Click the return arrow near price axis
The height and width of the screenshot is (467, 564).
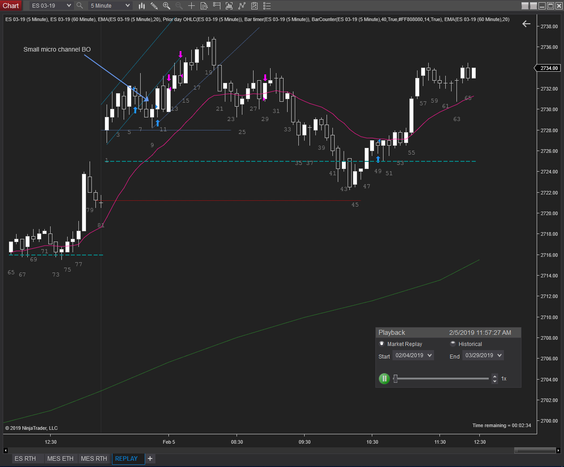click(x=526, y=24)
